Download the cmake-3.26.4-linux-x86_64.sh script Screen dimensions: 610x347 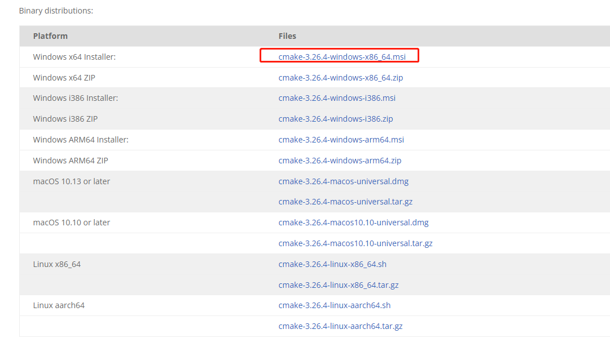click(332, 264)
